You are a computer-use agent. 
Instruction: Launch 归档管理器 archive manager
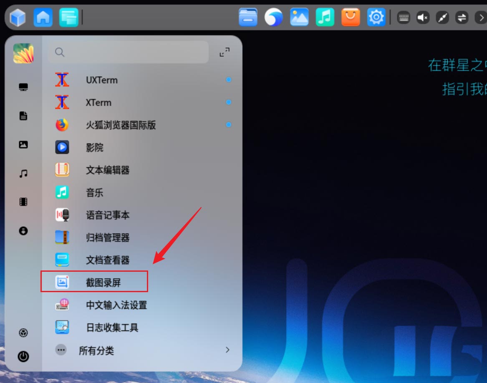tap(142, 238)
